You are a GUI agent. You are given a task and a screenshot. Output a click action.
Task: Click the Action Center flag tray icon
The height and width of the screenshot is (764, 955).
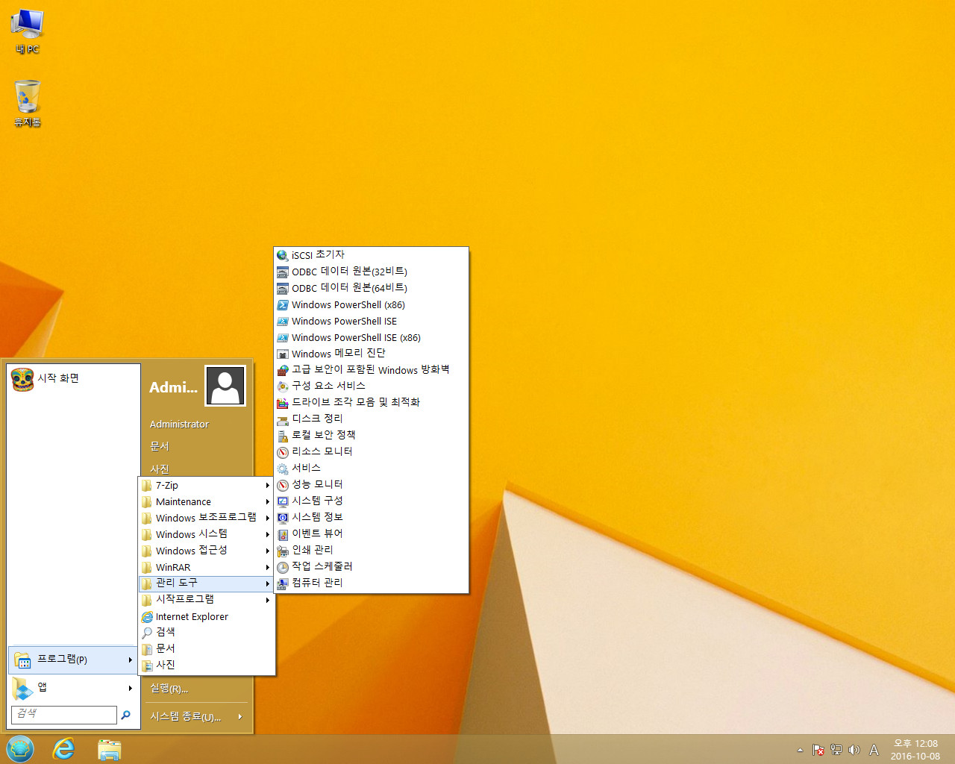coord(818,750)
